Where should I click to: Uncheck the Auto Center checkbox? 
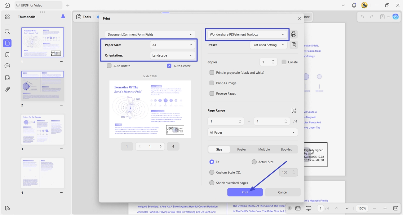click(x=169, y=66)
